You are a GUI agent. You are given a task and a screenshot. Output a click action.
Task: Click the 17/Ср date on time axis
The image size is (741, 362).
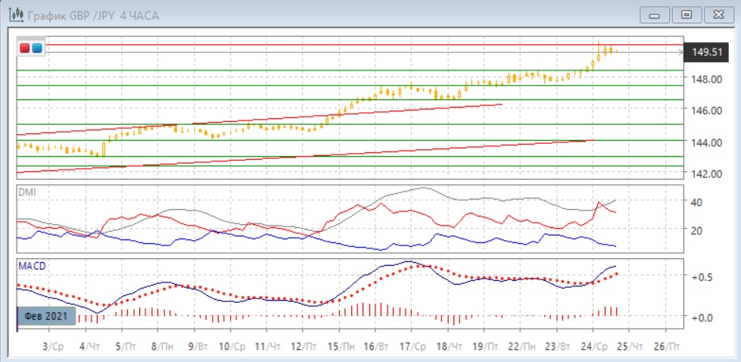[x=411, y=346]
